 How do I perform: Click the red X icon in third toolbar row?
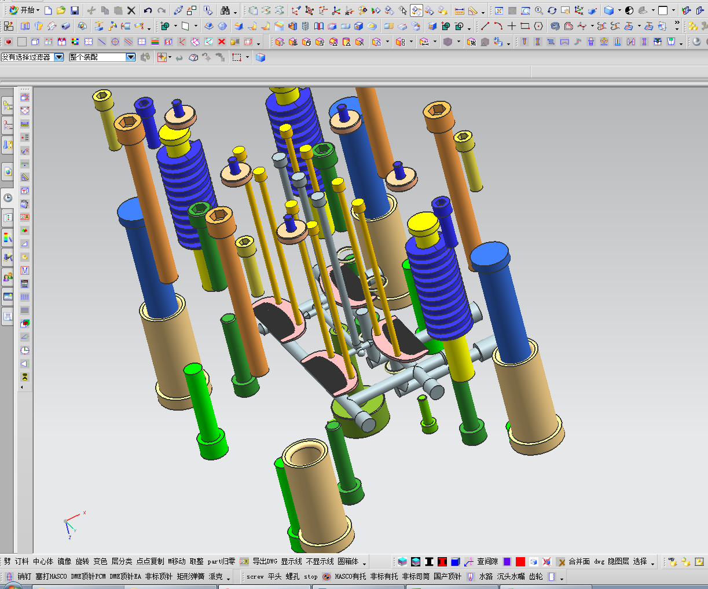(222, 42)
